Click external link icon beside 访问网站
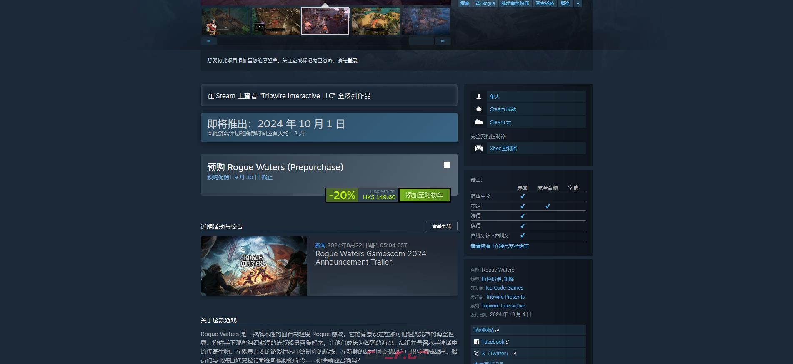 click(497, 331)
